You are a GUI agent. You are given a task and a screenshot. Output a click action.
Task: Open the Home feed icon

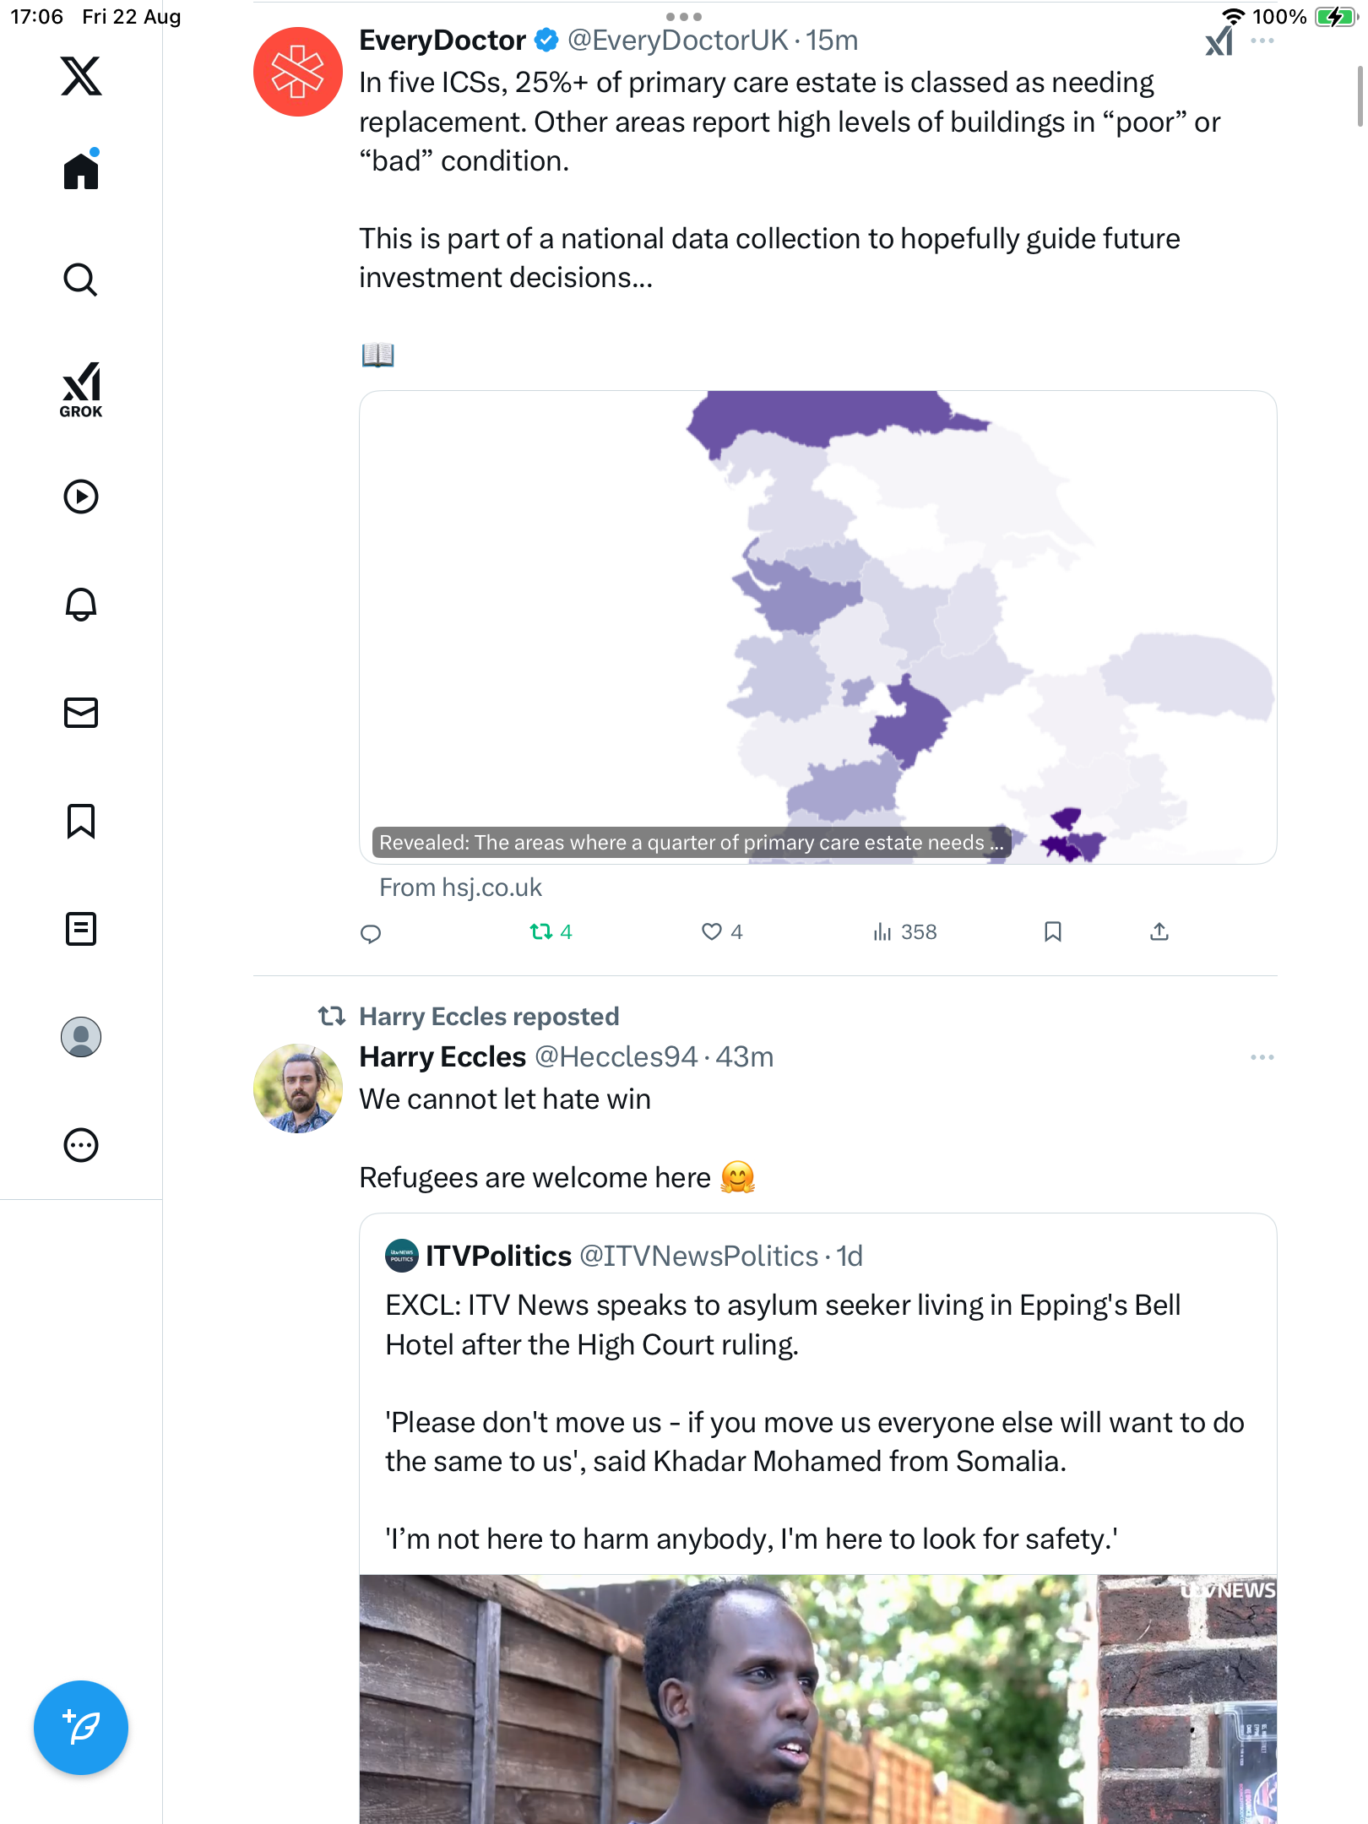point(81,171)
